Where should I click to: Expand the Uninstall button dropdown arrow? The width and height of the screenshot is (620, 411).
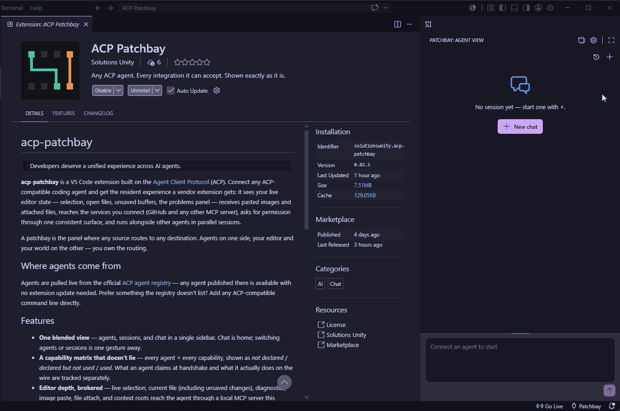[157, 90]
